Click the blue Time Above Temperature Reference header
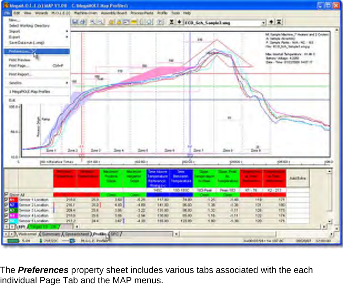This screenshot has width=343, height=285. [158, 178]
